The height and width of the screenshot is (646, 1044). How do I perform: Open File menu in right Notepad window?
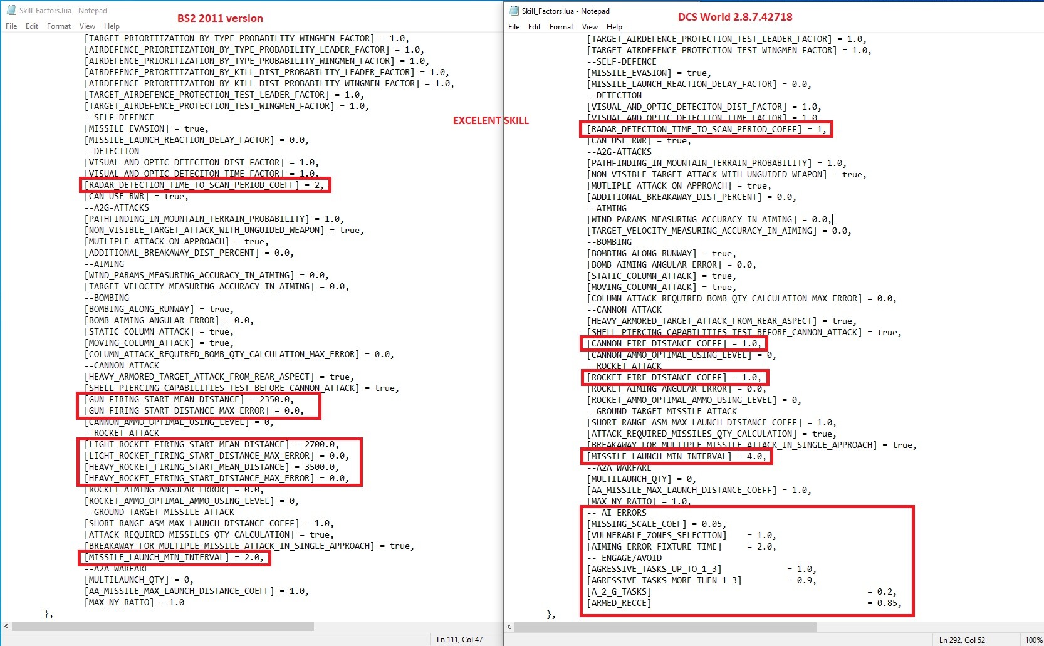[514, 27]
